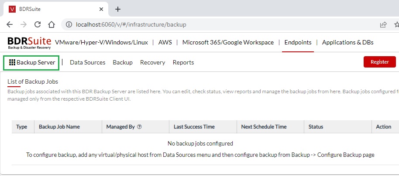Select the Endpoints tab
Viewport: 399px width, 176px height.
pyautogui.click(x=298, y=42)
